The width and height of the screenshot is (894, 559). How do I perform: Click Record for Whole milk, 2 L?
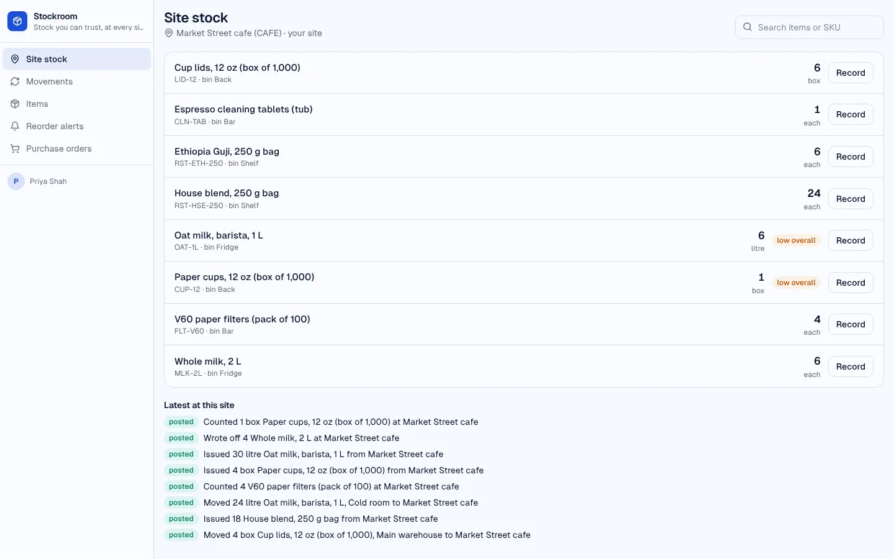point(851,366)
